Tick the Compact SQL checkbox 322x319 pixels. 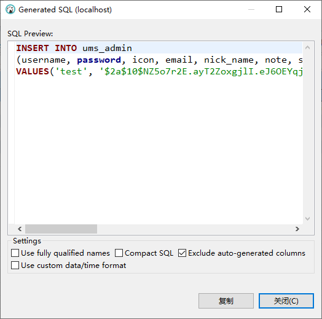click(119, 253)
